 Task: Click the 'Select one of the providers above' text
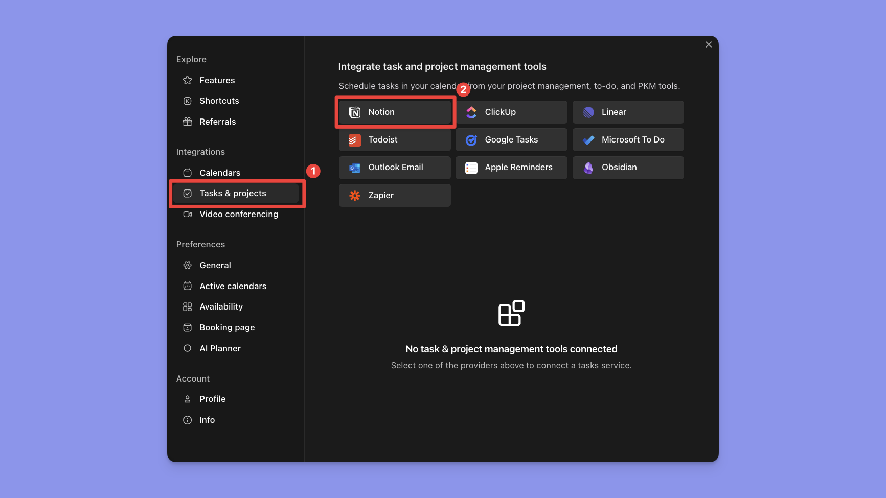511,366
